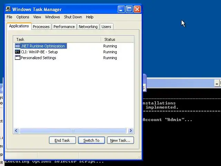Viewport: 221px width, 166px height.
Task: Click the left arrow of the horizontal scrollbar
Action: tap(16, 131)
